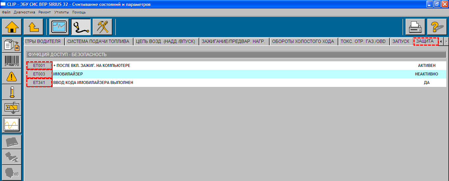
Task: Close the CLIP window
Action: pyautogui.click(x=445, y=4)
